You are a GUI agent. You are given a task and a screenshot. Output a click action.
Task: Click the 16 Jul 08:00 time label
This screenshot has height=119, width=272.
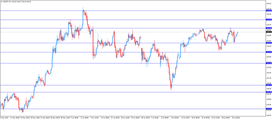pyautogui.click(x=196, y=118)
